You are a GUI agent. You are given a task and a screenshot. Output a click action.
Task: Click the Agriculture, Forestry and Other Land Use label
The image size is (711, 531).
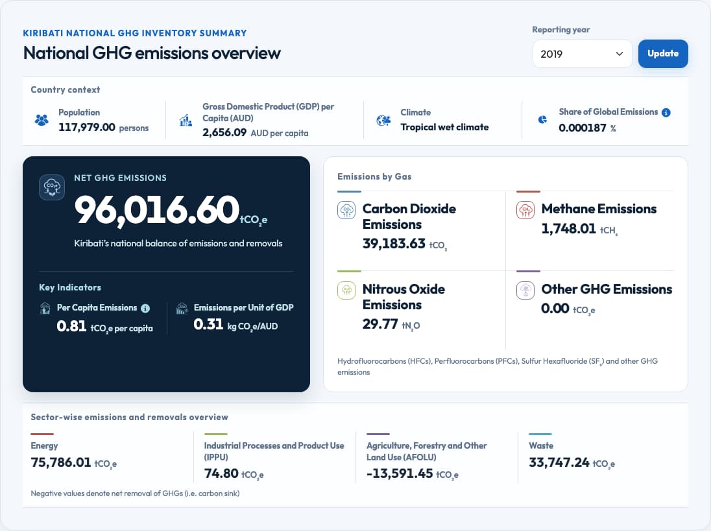click(427, 451)
